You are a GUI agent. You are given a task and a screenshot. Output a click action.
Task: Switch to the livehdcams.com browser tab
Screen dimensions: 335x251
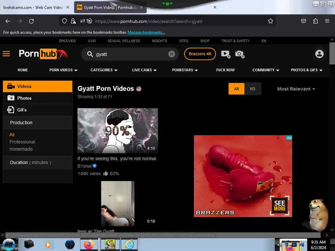tap(33, 8)
